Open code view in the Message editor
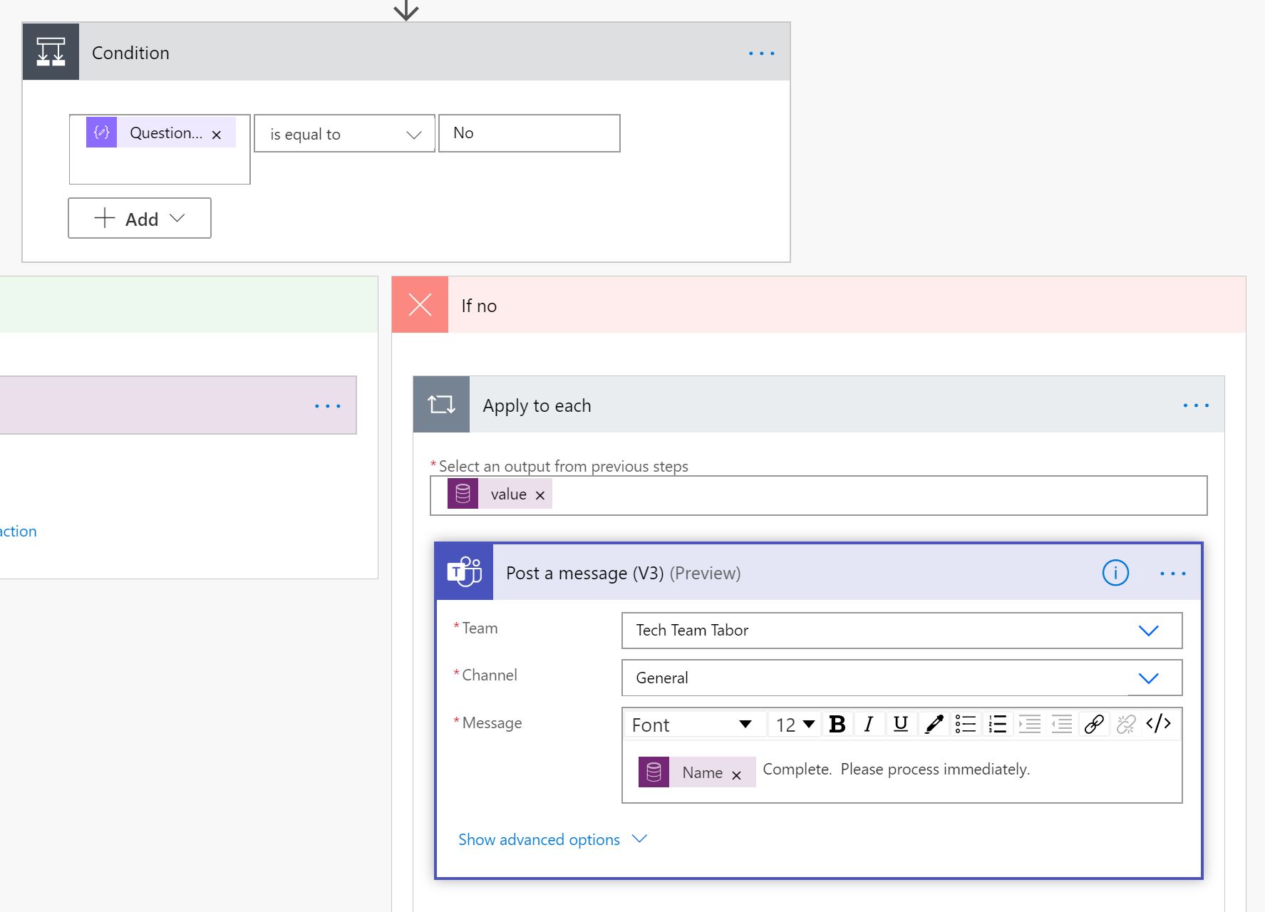The height and width of the screenshot is (912, 1265). click(1157, 724)
